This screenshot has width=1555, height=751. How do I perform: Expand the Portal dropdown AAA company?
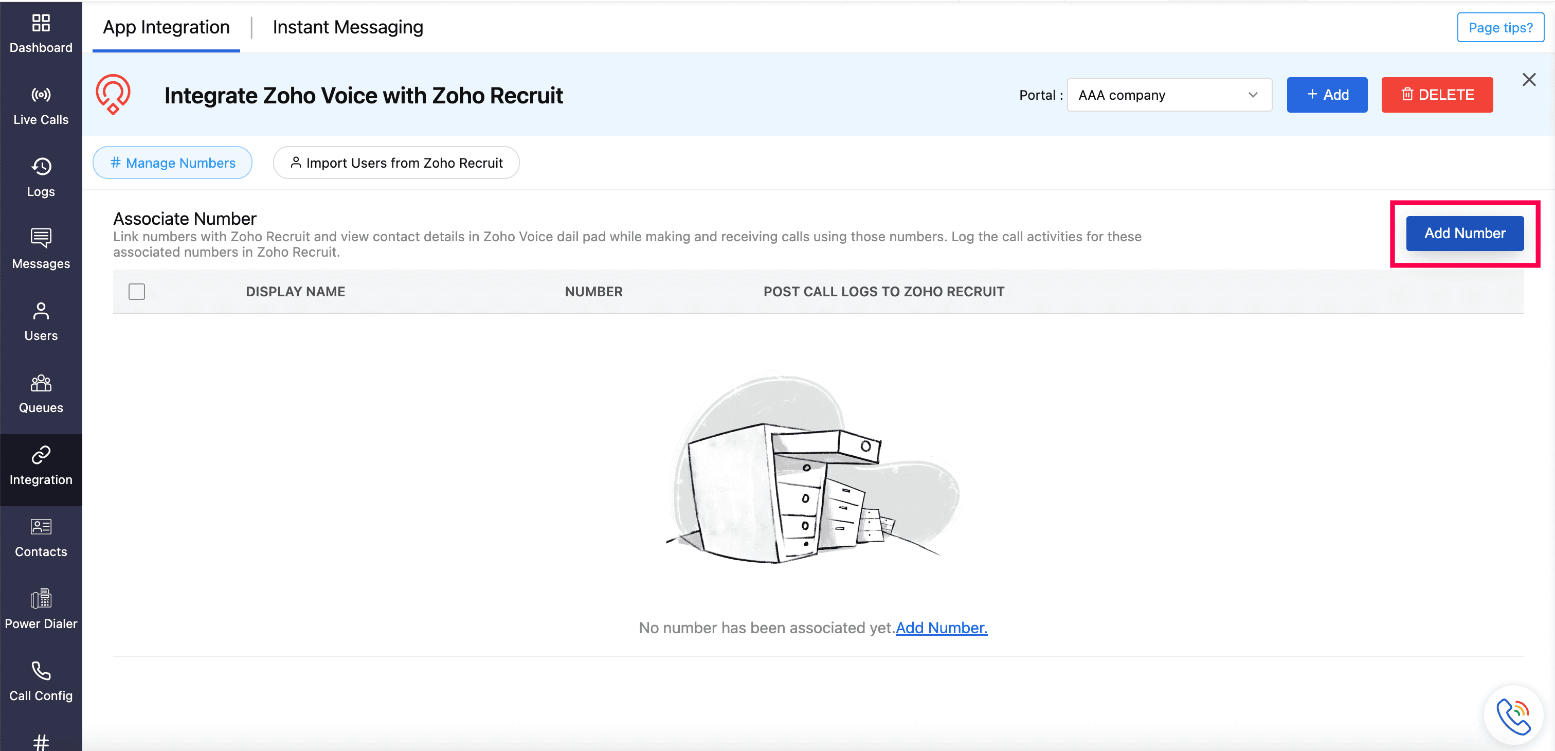(1169, 95)
